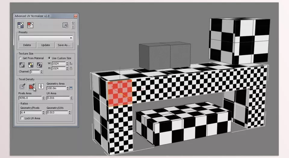Click the red highlighted face on the model

click(x=120, y=93)
